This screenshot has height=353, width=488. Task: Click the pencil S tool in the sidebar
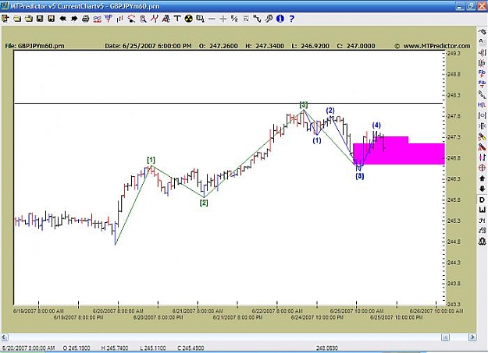[x=482, y=136]
